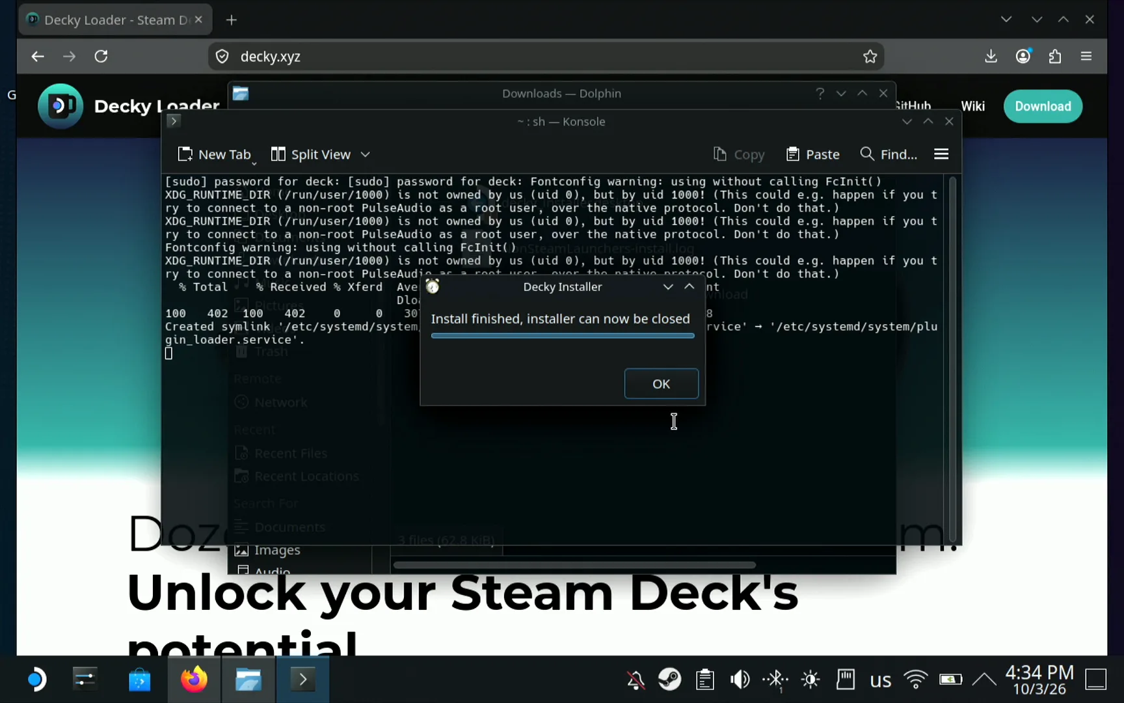Click the Konsole vertical scrollbar
1124x703 pixels.
(953, 358)
